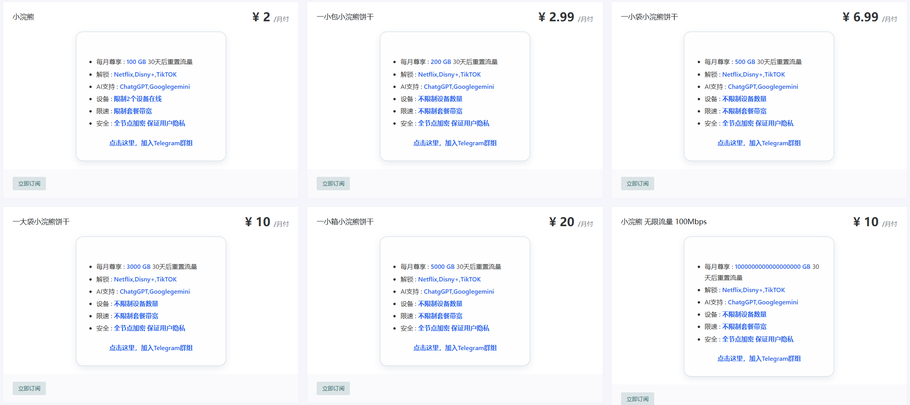Join Telegram group from ¥2.99 plan card
This screenshot has width=910, height=405.
(455, 143)
